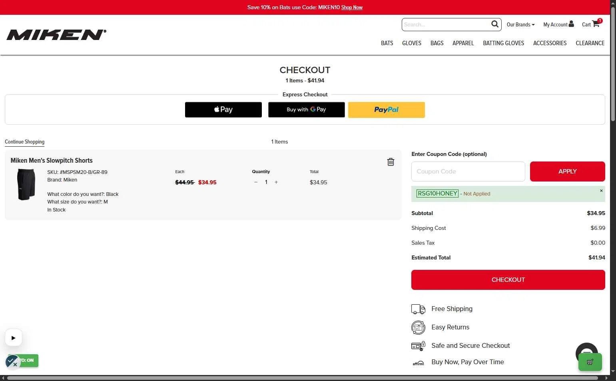Click the Shop Now promo link
Viewport: 616px width, 381px height.
coord(352,7)
